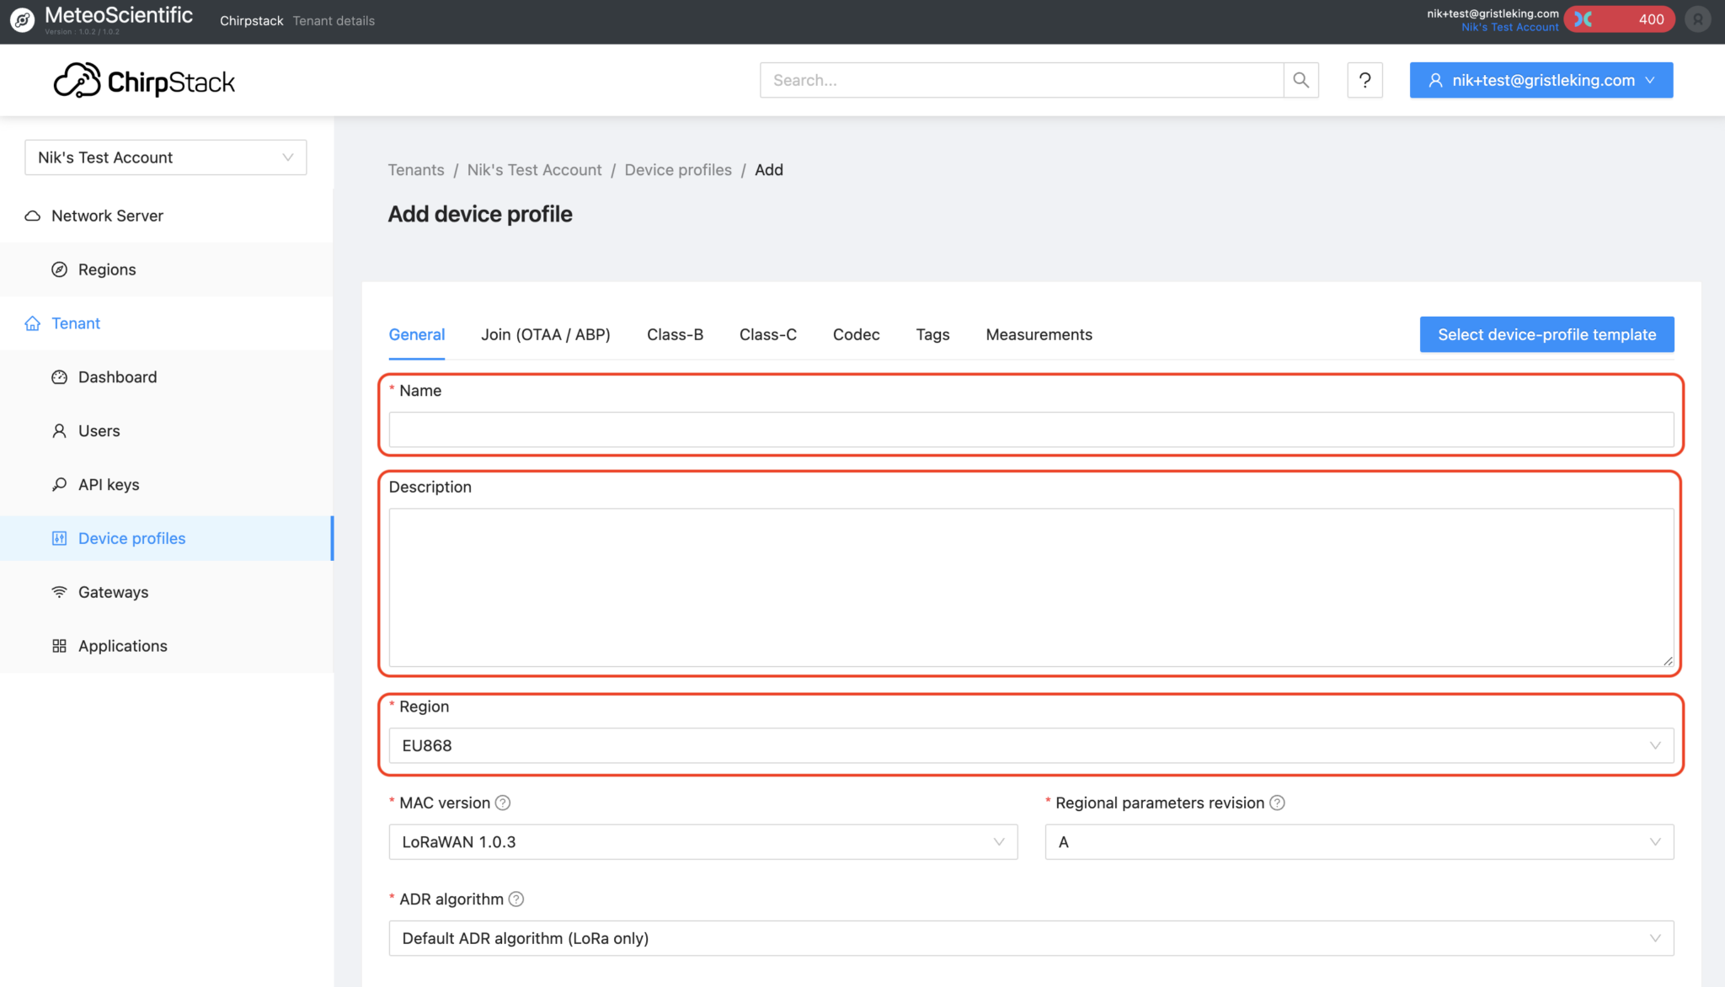The image size is (1725, 987).
Task: Open Applications via the grid icon
Action: [x=59, y=646]
